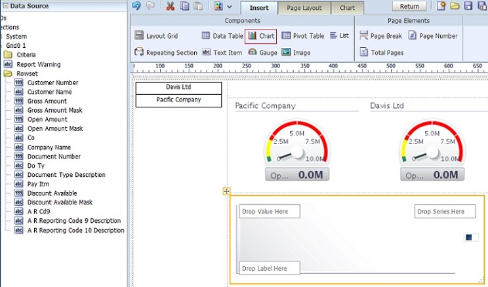The width and height of the screenshot is (488, 287).
Task: Insert a Data Table component
Action: [222, 36]
